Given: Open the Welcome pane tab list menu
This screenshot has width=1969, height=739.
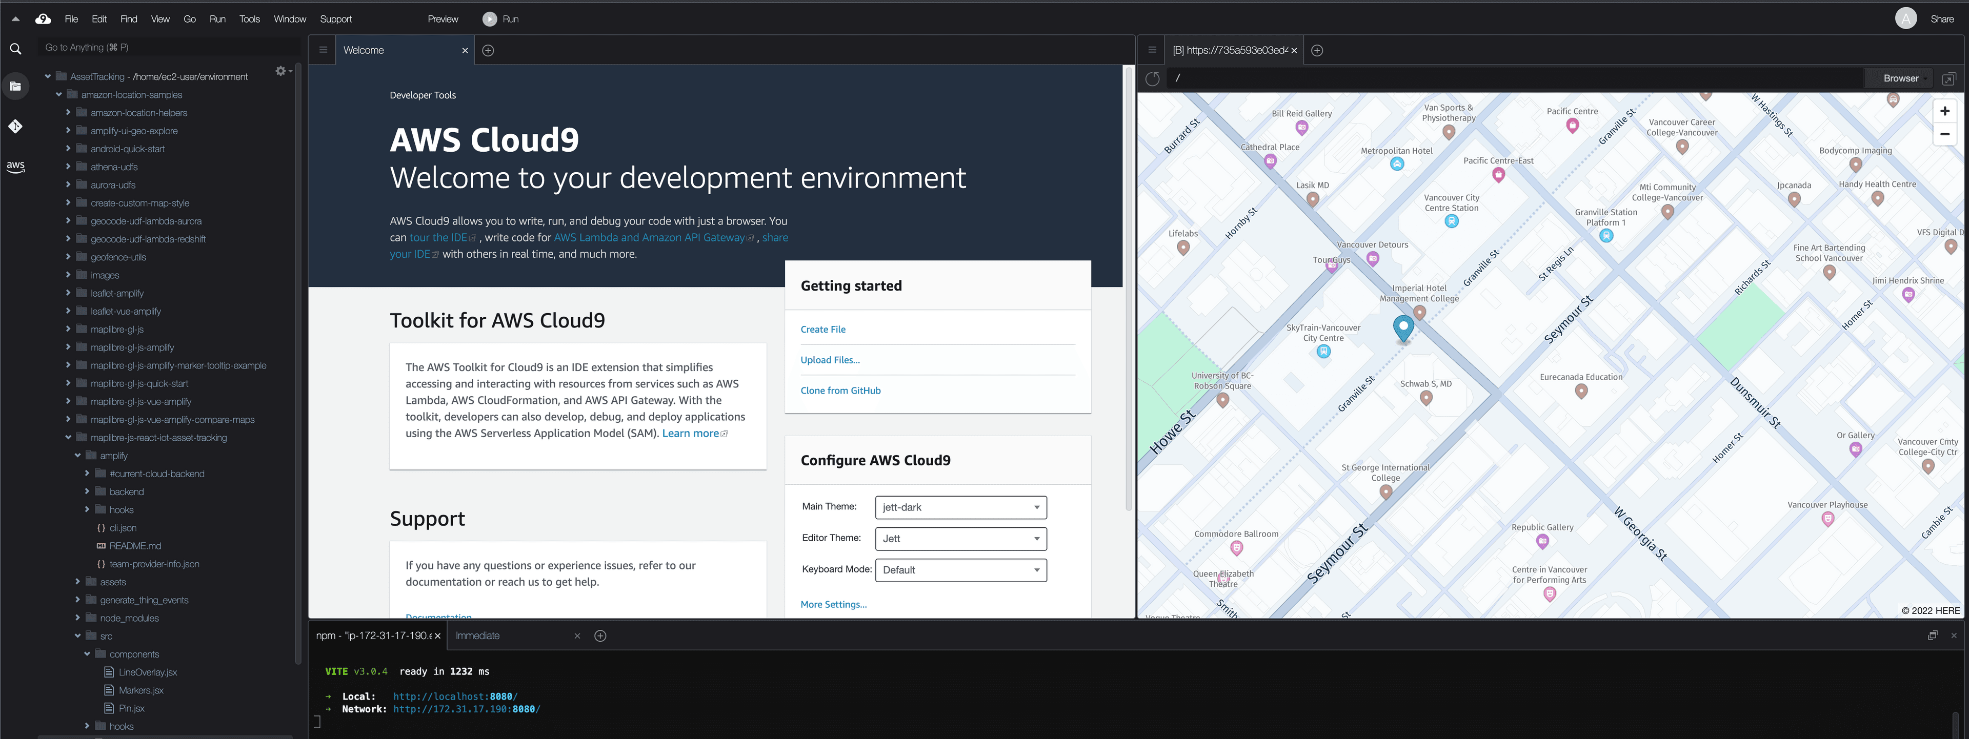Looking at the screenshot, I should coord(323,50).
